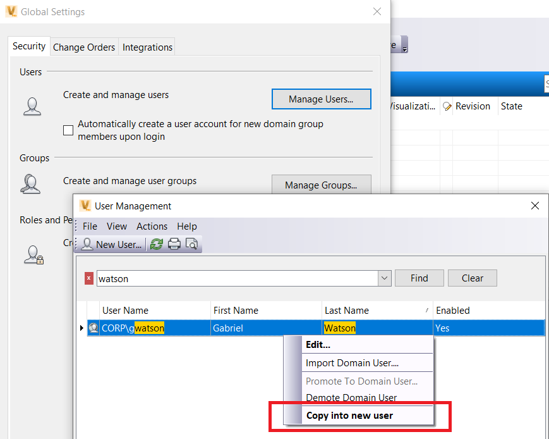Open the search history dropdown in User Management
This screenshot has width=549, height=439.
[x=384, y=278]
